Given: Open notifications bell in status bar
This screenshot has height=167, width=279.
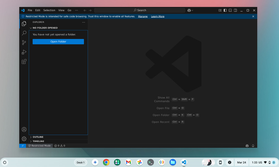Looking at the screenshot, I should coord(253,146).
